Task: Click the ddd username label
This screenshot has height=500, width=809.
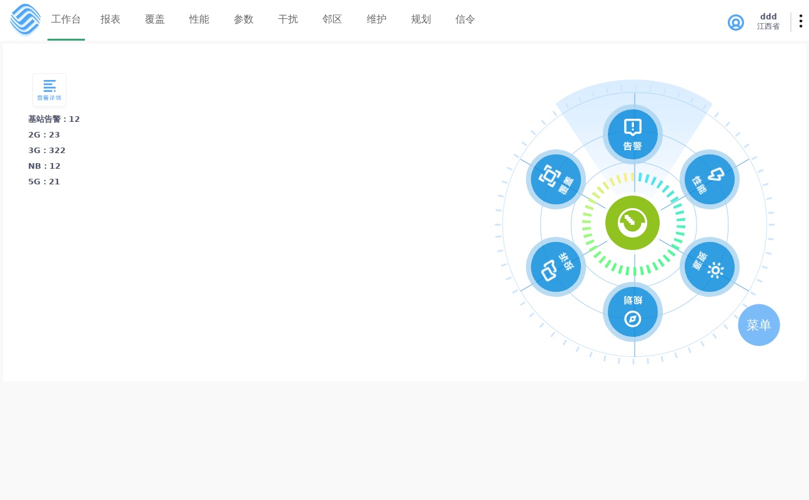Action: point(768,17)
